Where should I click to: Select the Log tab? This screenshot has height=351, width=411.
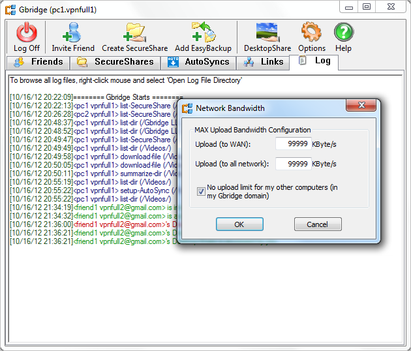pyautogui.click(x=314, y=61)
